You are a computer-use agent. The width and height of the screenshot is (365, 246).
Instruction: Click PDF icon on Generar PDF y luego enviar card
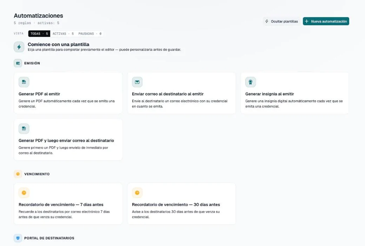pos(24,129)
